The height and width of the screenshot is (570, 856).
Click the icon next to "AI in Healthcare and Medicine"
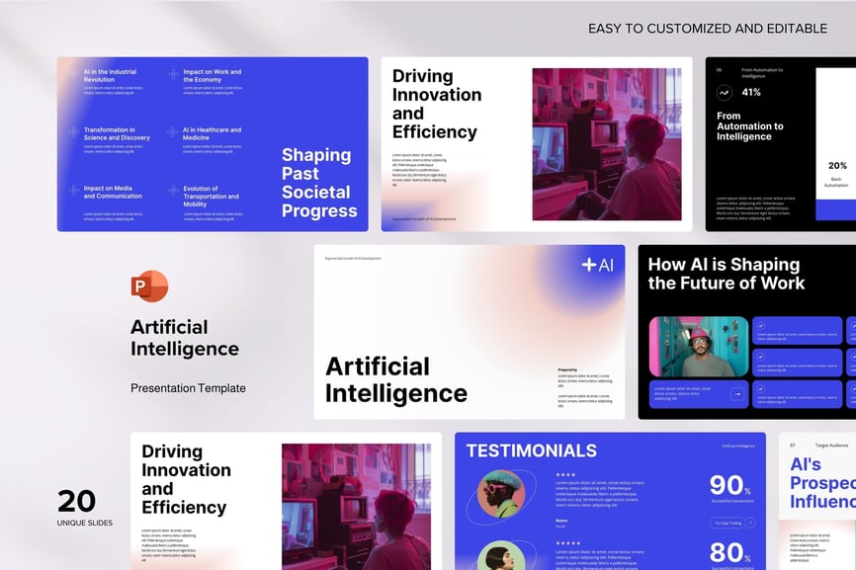pyautogui.click(x=173, y=132)
